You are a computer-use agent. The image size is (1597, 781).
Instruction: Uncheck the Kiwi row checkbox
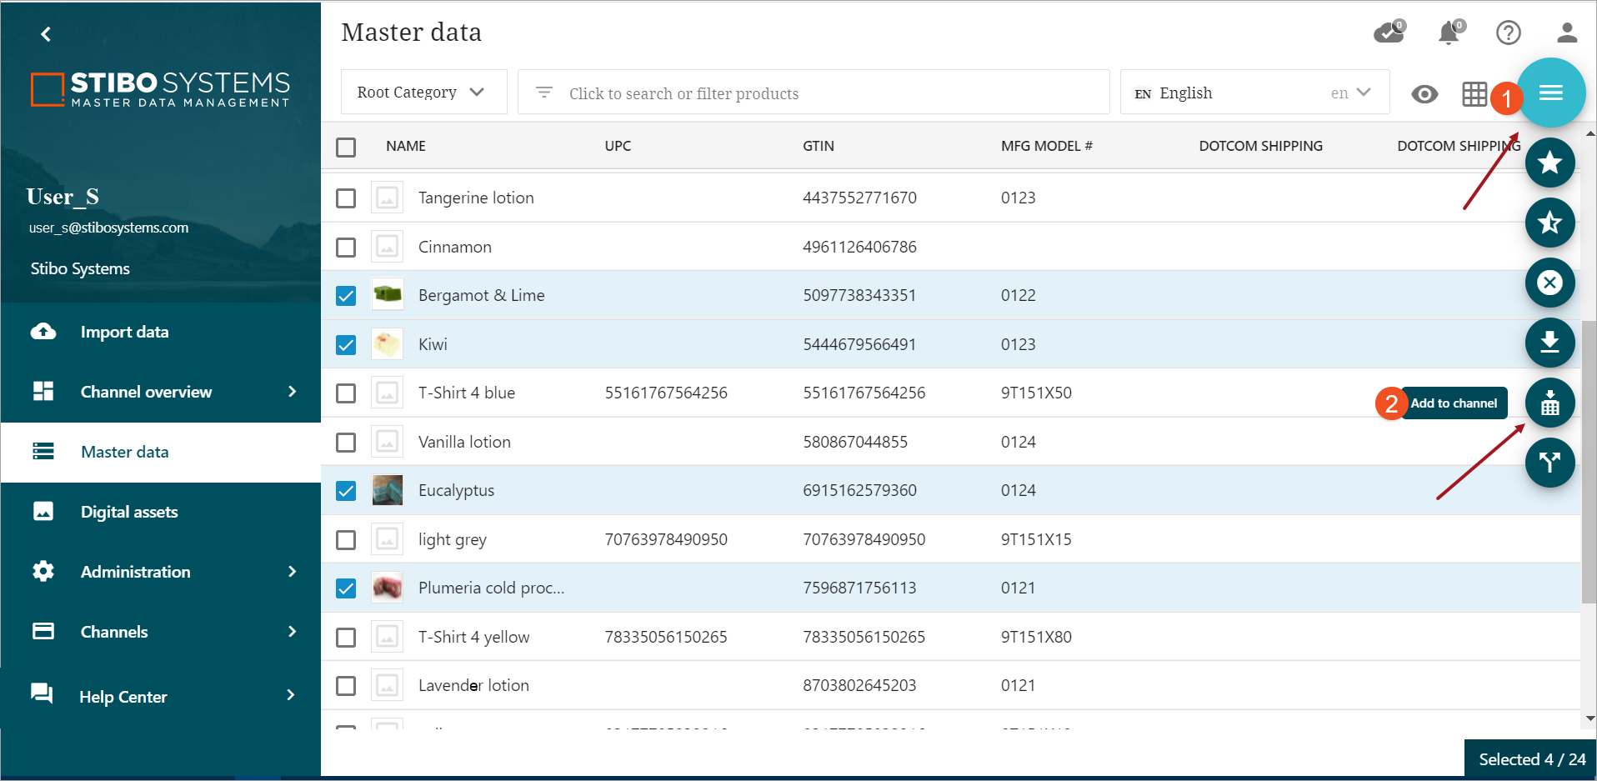click(346, 345)
